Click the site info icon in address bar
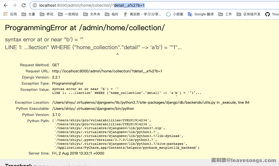Screen dimensions: 279x166 coord(35,5)
